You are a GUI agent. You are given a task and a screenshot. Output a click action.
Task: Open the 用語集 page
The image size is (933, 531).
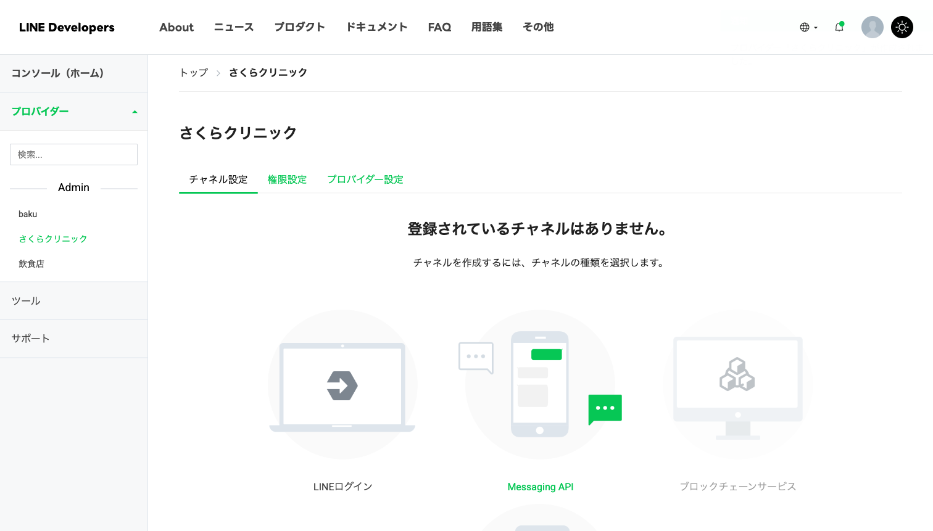[487, 27]
